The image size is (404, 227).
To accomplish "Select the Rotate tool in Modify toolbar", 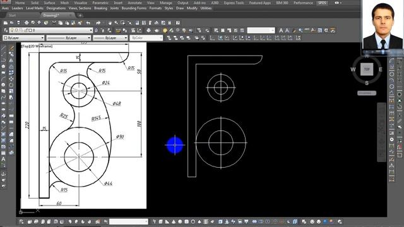I will pos(11,85).
